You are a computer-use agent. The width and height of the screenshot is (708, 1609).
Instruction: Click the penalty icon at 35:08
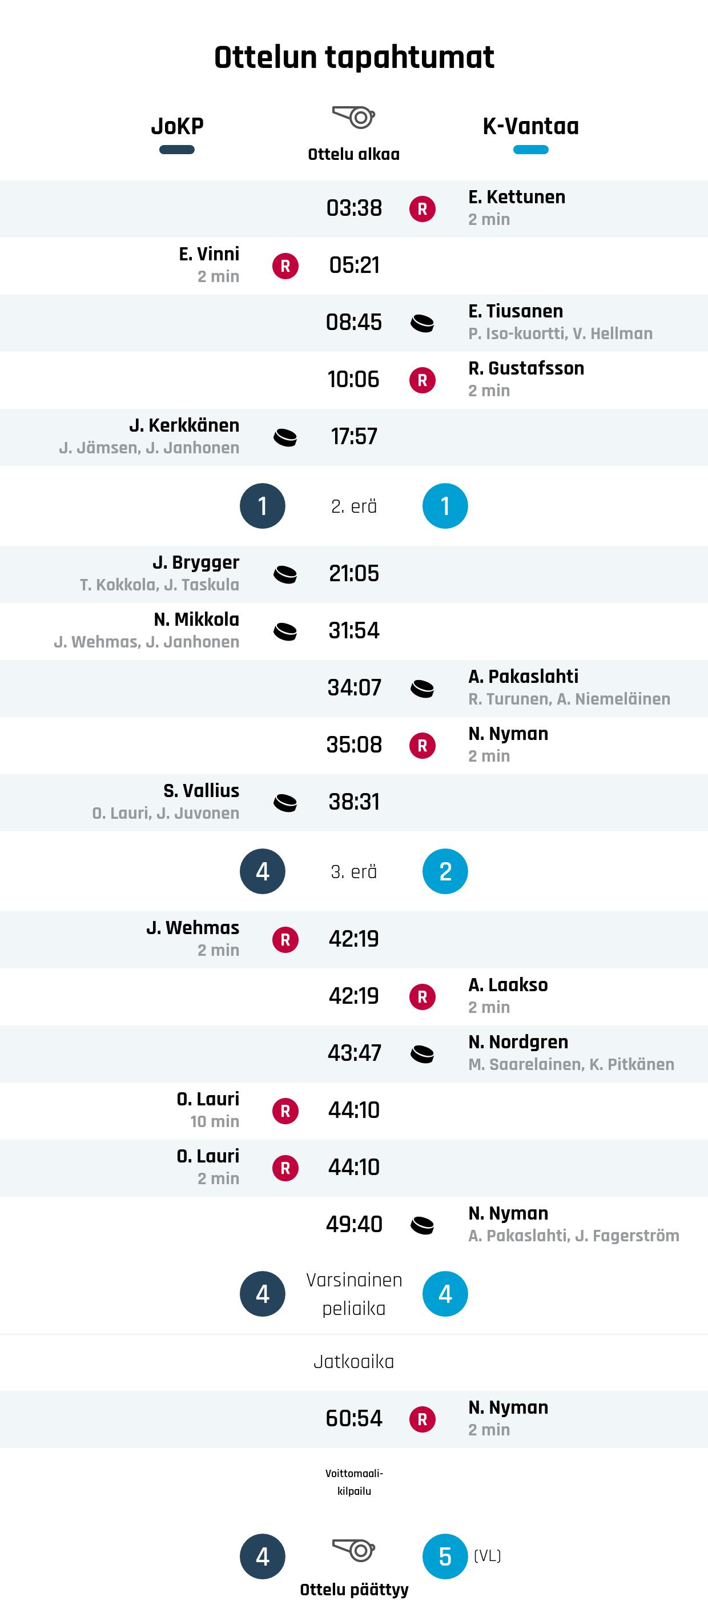[422, 745]
